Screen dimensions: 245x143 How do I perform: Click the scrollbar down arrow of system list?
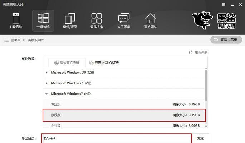click(206, 126)
